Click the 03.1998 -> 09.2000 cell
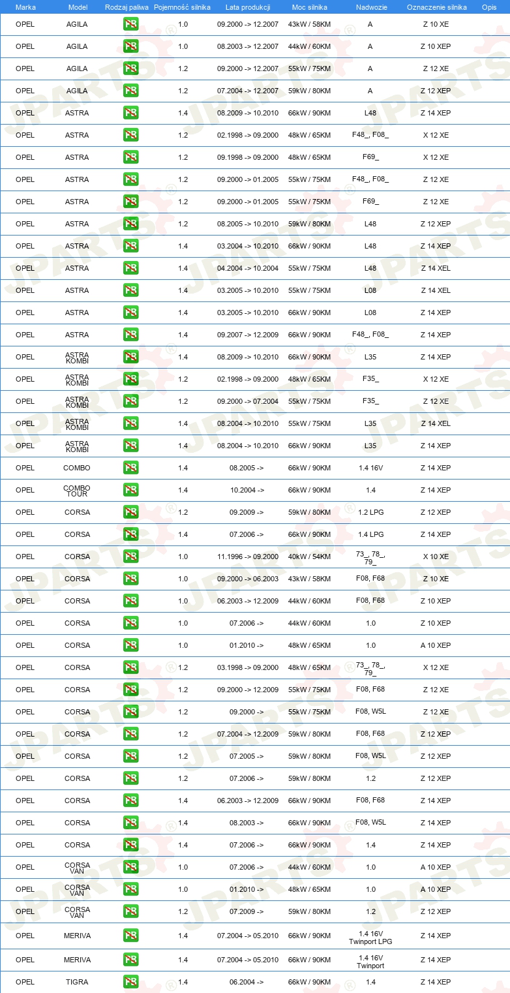 248,667
